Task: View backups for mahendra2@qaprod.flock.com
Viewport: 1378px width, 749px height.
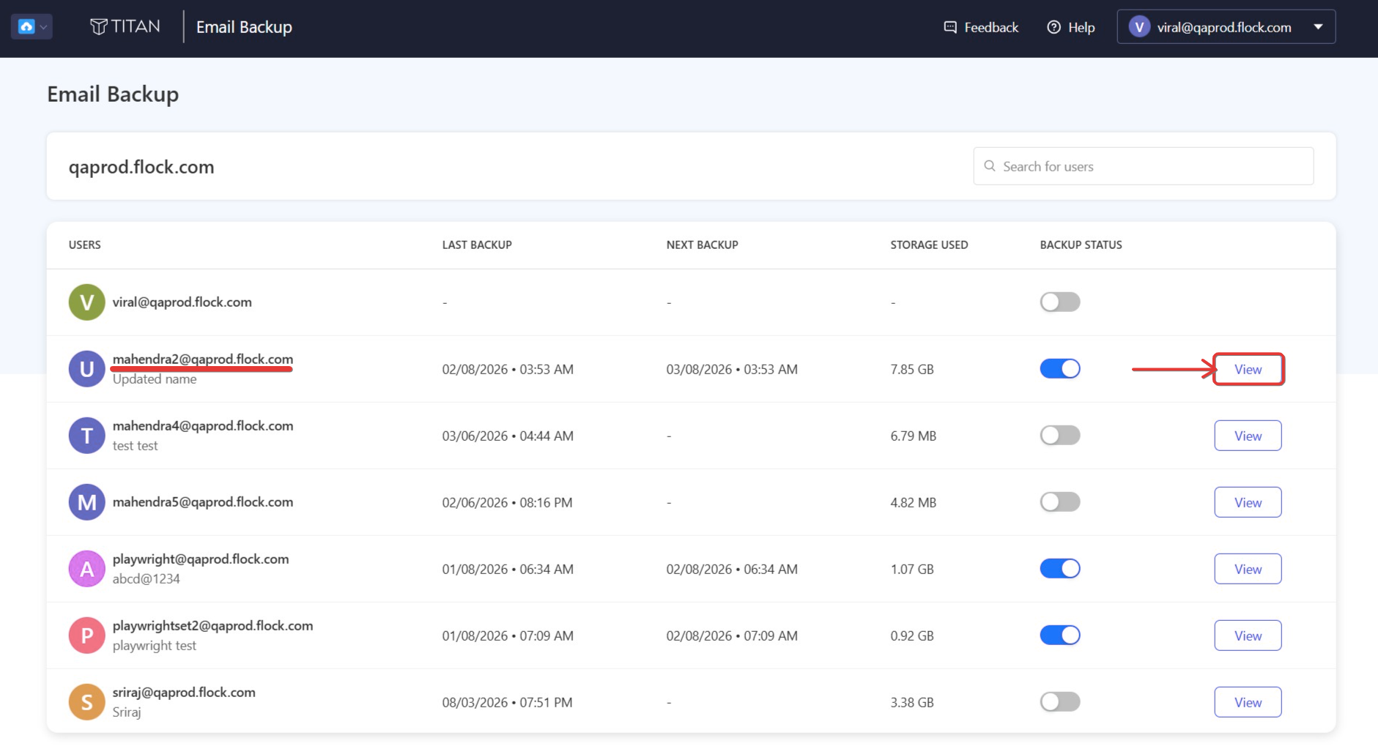Action: click(1248, 369)
